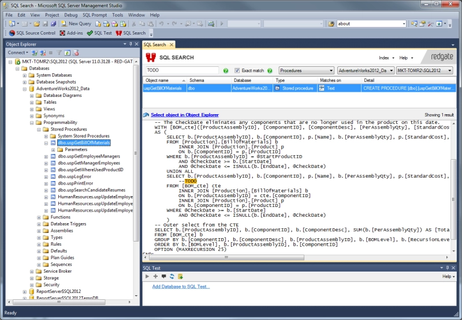Click the Object Explorer Filter funnel icon

click(x=59, y=53)
